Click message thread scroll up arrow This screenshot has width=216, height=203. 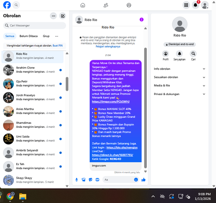click(x=146, y=28)
